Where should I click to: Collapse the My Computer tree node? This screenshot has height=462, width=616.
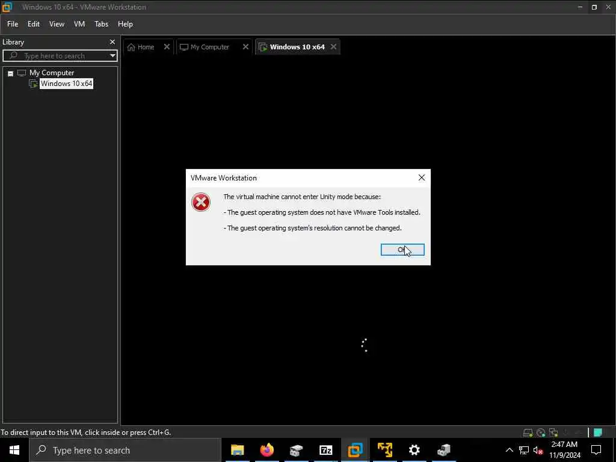point(11,73)
